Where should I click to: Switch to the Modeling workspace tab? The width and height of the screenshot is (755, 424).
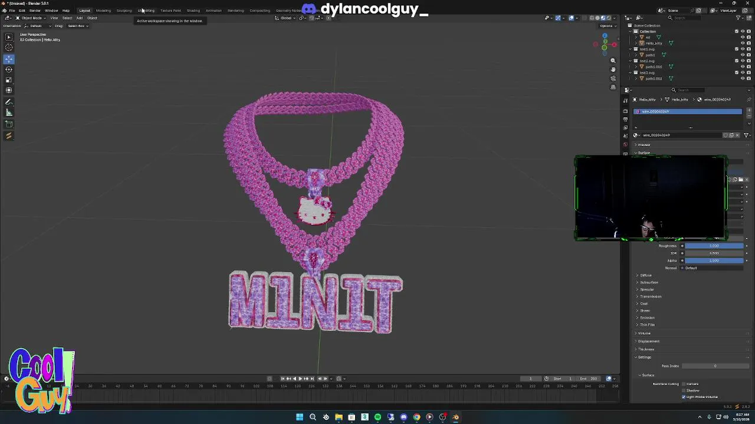(x=103, y=11)
